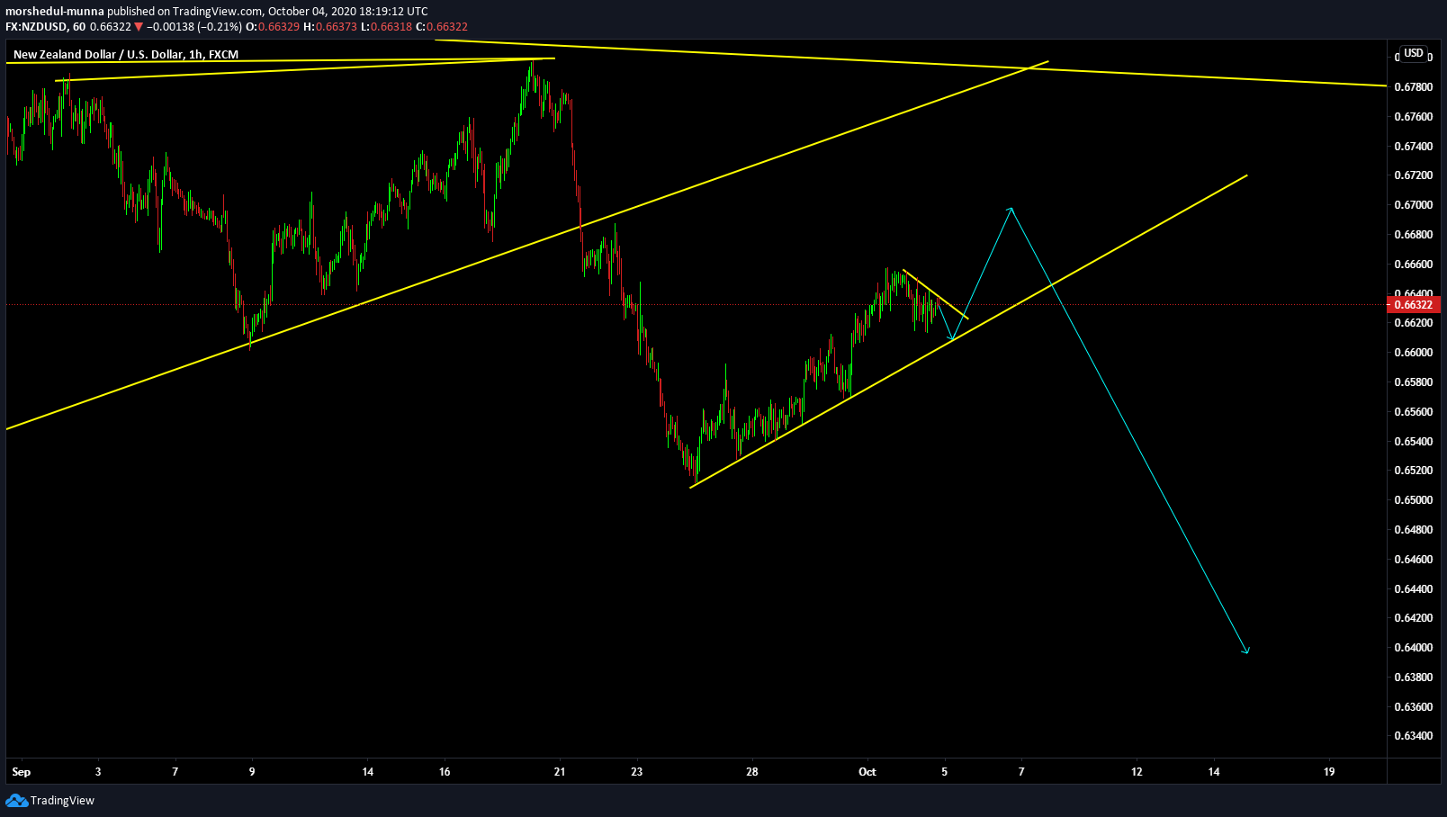Click the publish timestamp October 04, 2020 18:19:12 UTC
This screenshot has width=1447, height=817.
tap(348, 12)
